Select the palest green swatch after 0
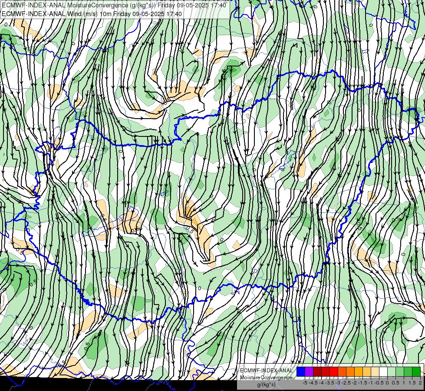 point(392,371)
